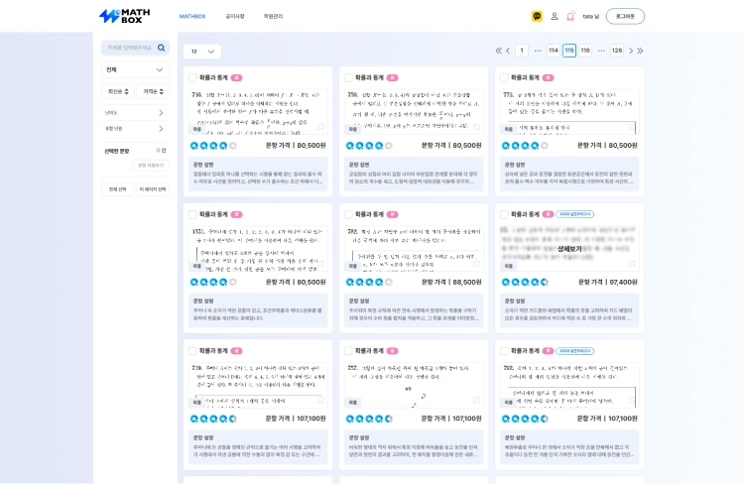
Task: Open the user profile icon
Action: click(x=554, y=16)
